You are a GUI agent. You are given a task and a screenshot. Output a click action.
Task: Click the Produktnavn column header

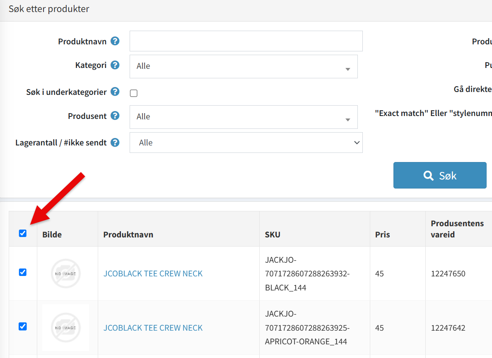[x=128, y=235]
